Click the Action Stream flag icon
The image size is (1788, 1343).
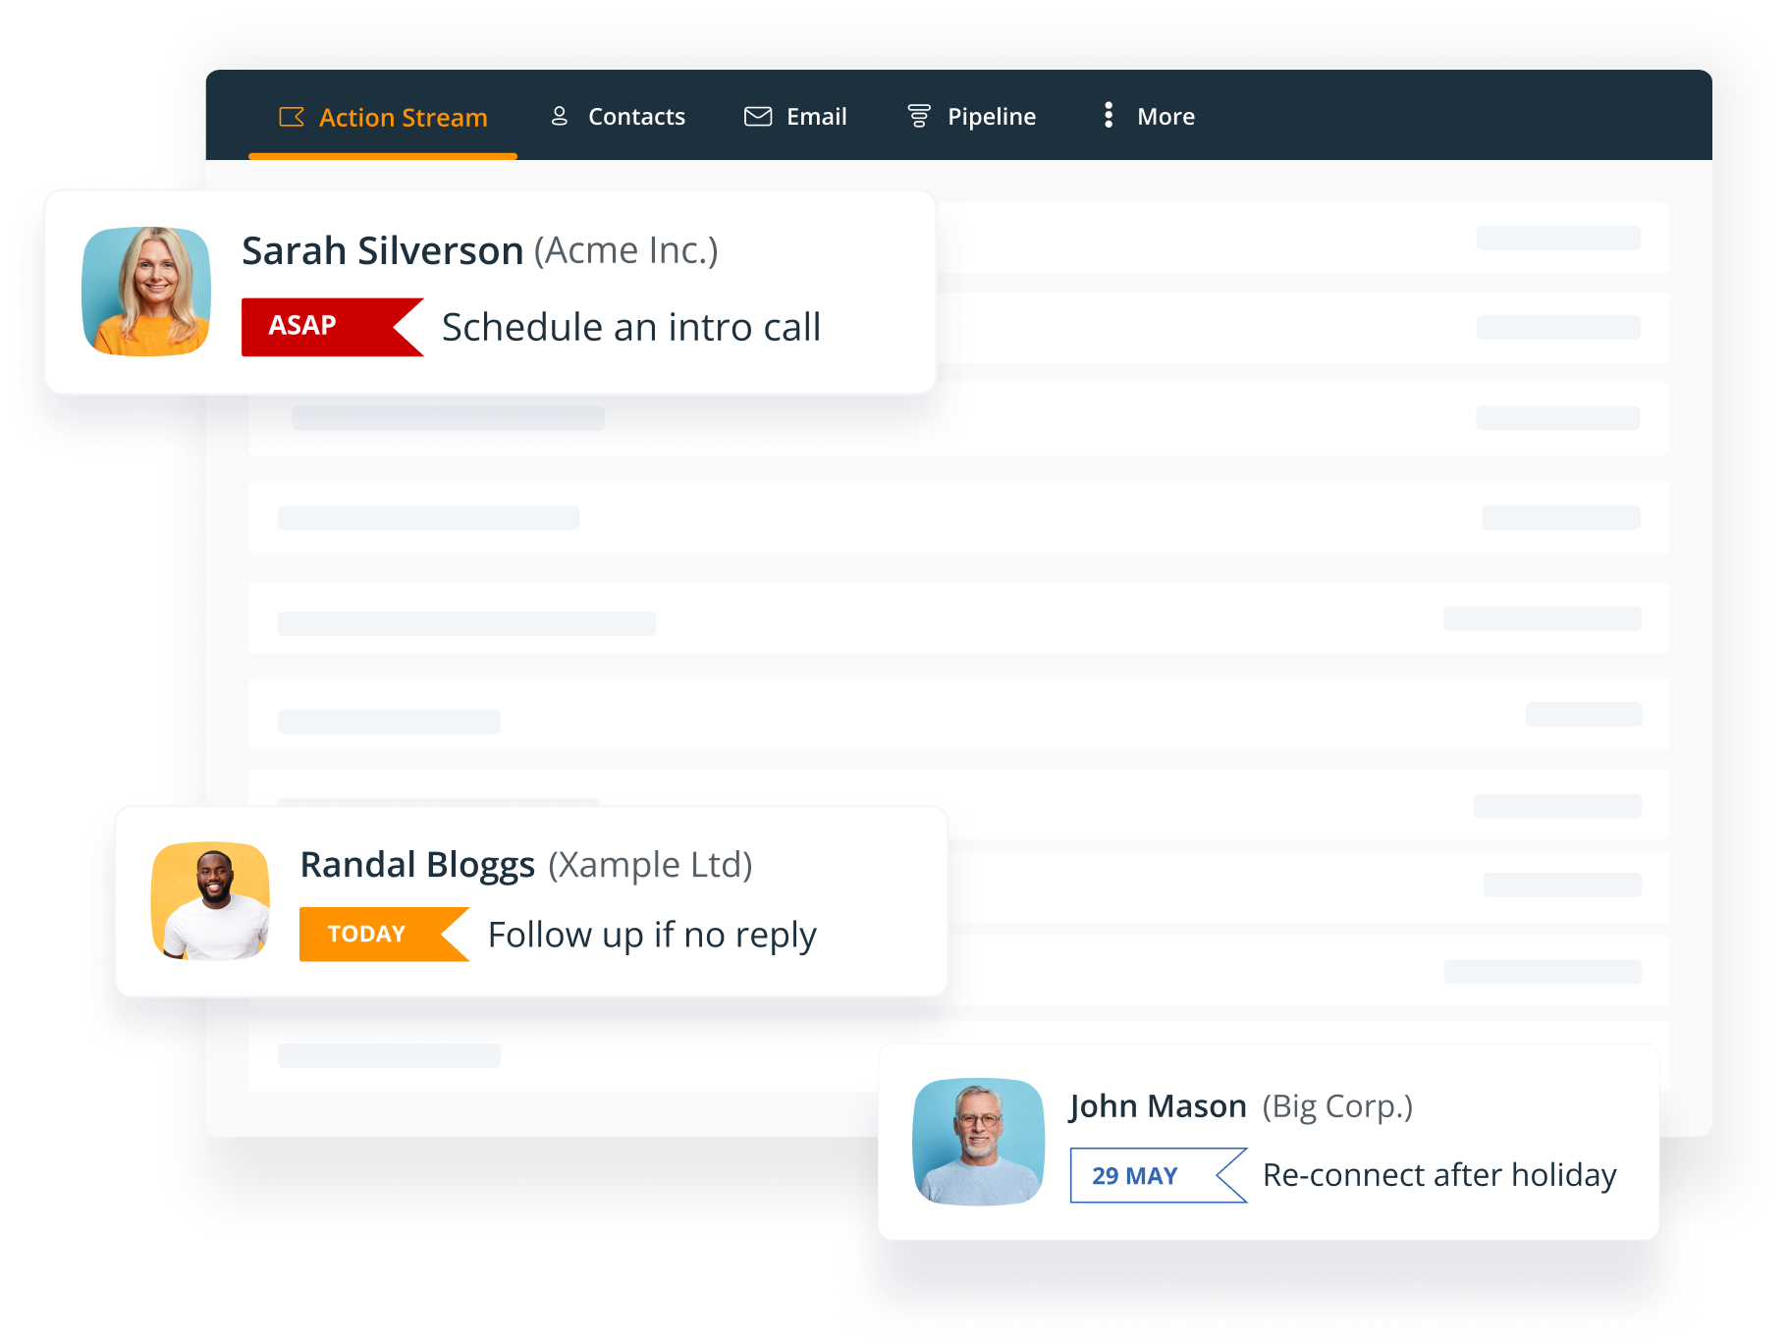click(292, 117)
